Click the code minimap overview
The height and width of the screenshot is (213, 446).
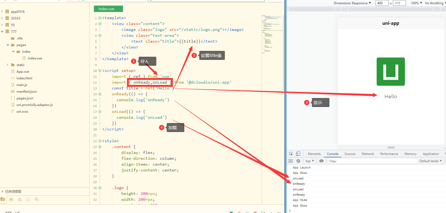click(x=272, y=35)
